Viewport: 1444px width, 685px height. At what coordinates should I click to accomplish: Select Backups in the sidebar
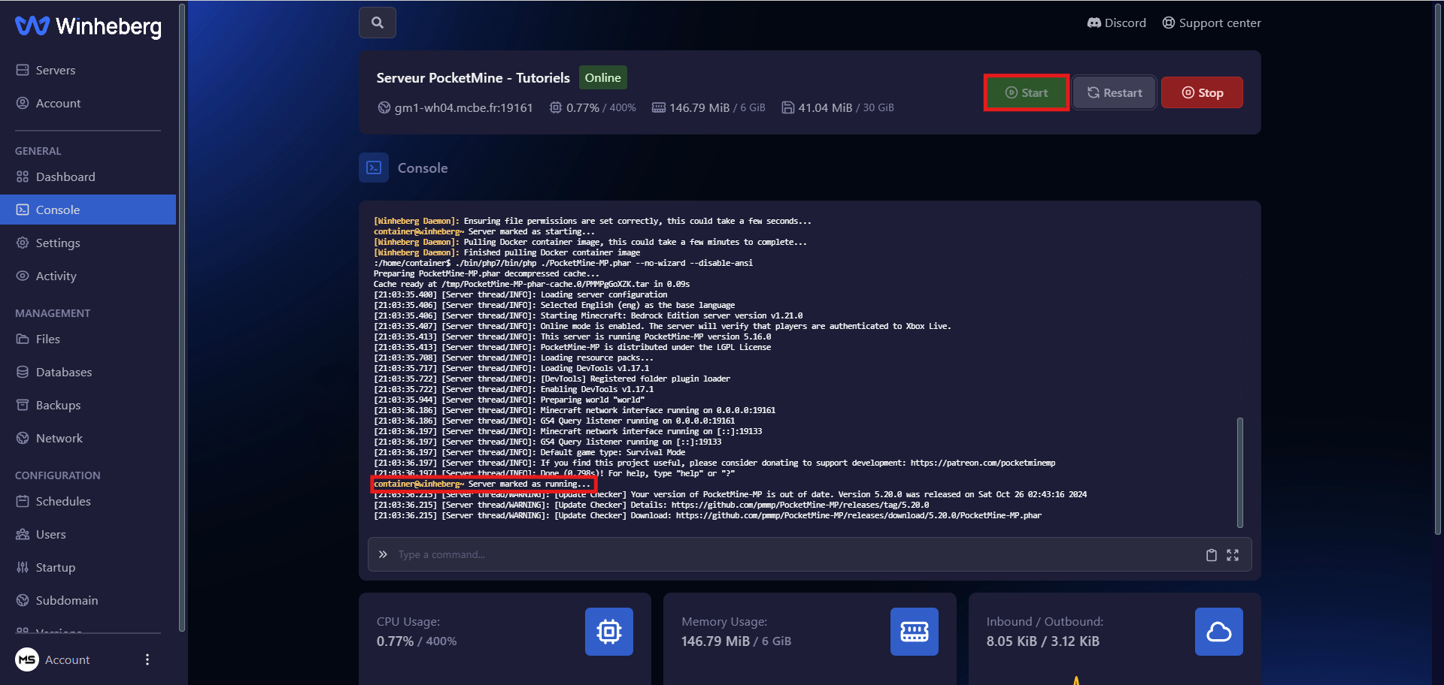(58, 405)
